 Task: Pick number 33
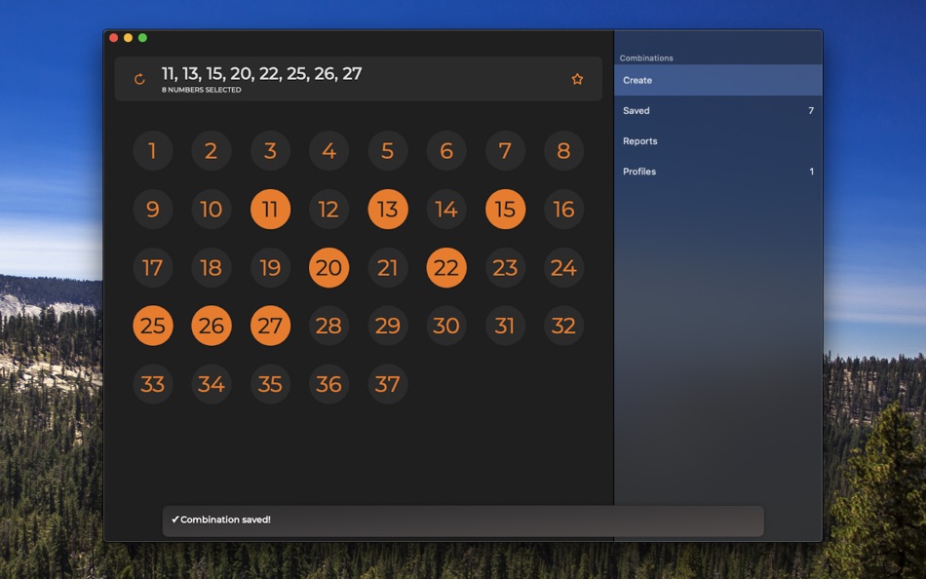152,384
